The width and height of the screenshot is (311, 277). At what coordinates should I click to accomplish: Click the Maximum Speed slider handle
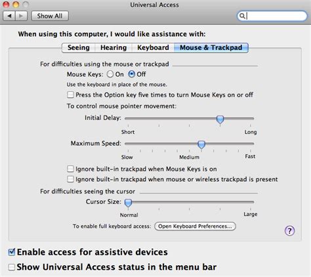click(201, 144)
